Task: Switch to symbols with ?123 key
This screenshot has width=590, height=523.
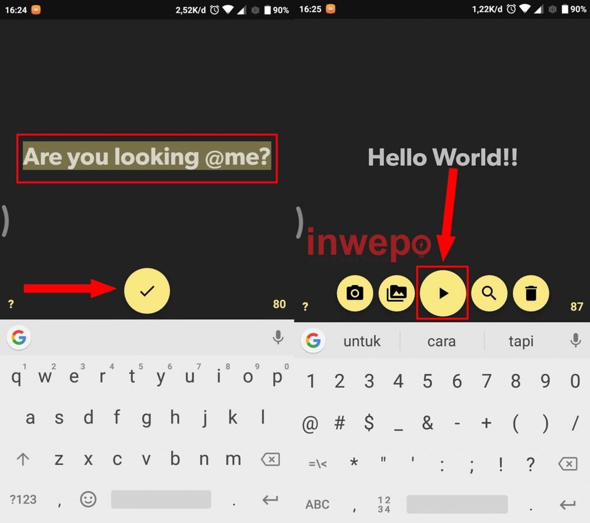Action: pos(23,499)
